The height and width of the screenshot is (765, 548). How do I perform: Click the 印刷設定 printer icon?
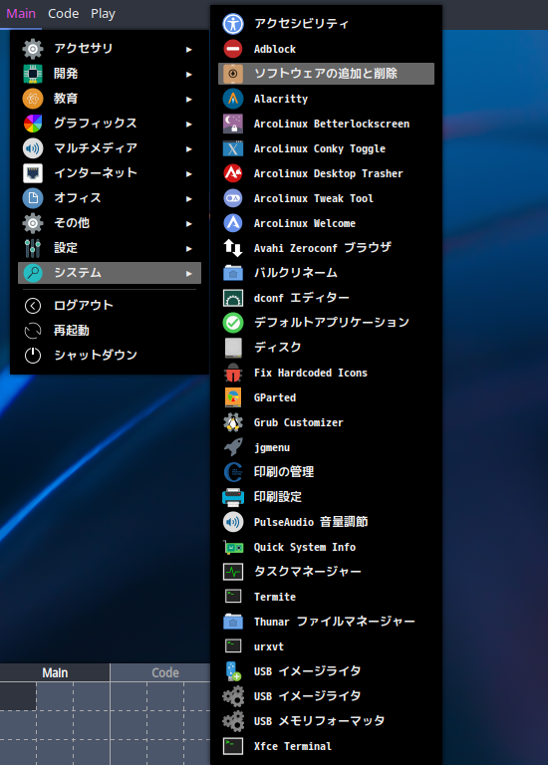click(x=233, y=497)
